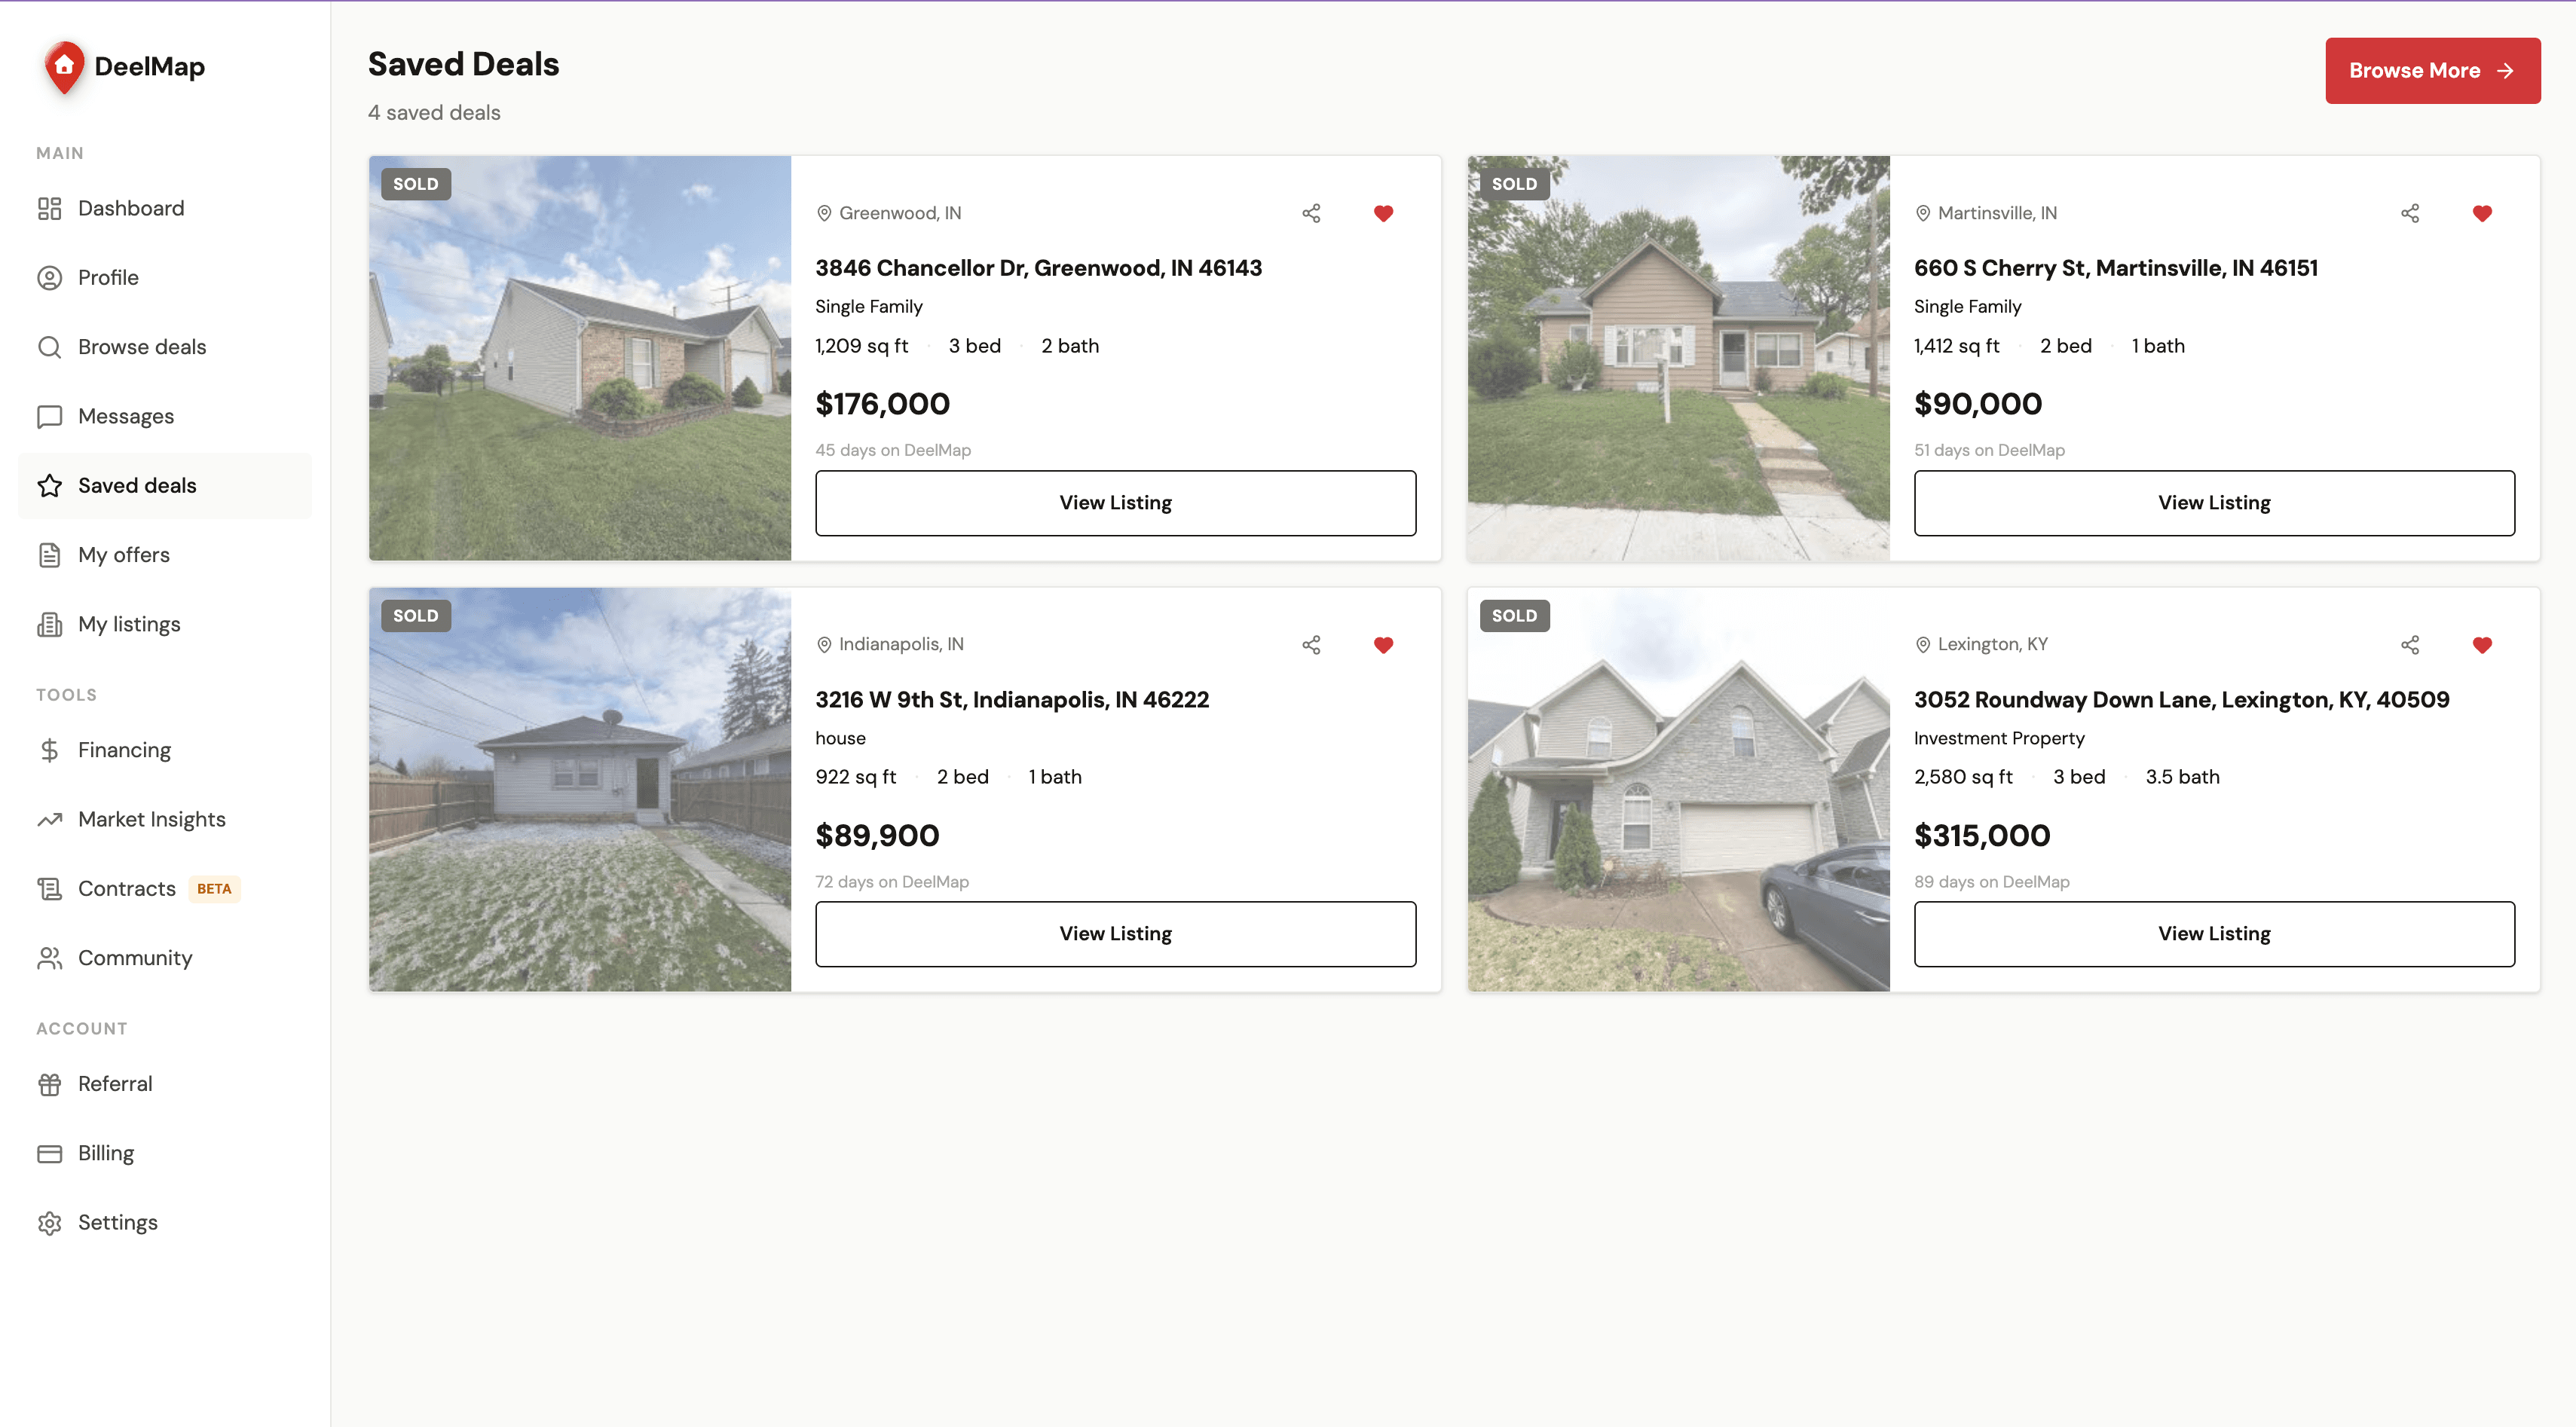
Task: Click the Messages chat bubble icon
Action: pyautogui.click(x=49, y=416)
